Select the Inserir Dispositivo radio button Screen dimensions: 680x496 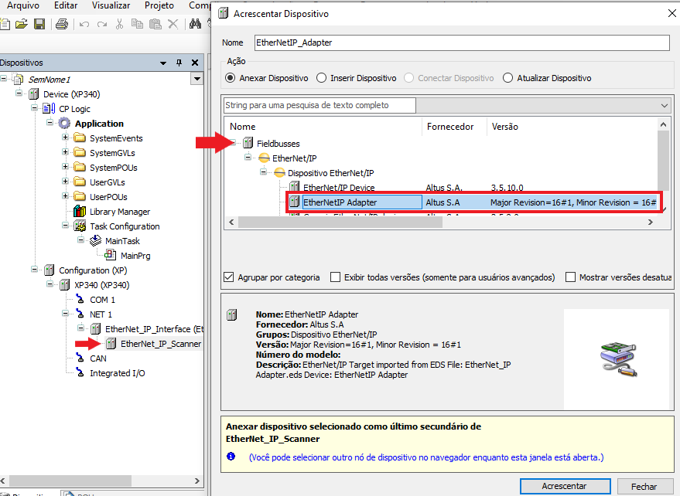click(x=323, y=78)
